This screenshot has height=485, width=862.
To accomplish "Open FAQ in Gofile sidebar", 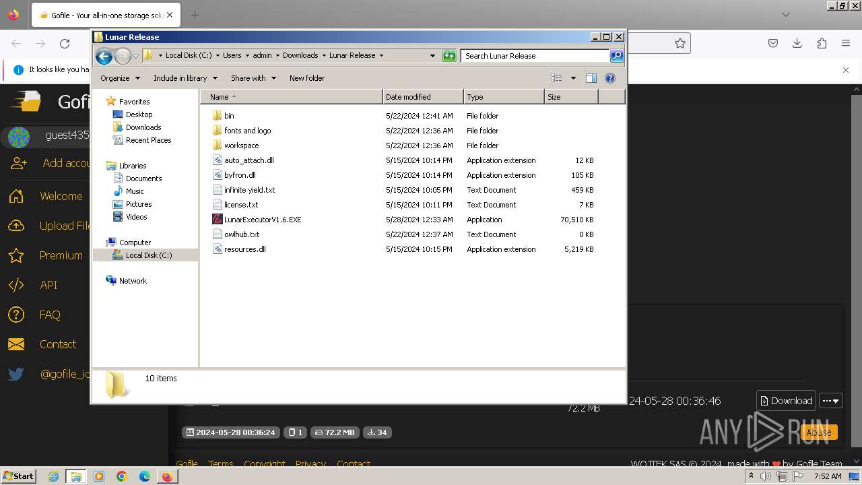I will (x=50, y=315).
